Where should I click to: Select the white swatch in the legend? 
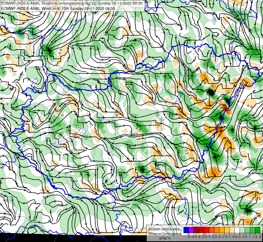(x=237, y=230)
